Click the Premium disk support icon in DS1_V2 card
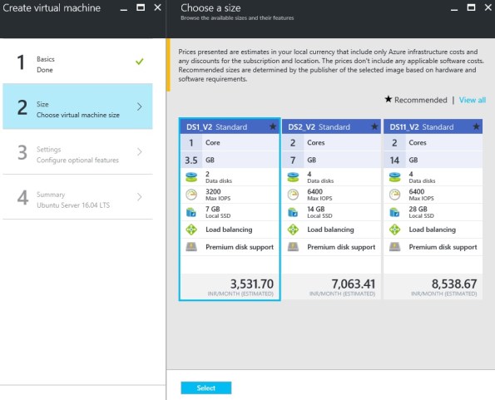 pos(191,247)
